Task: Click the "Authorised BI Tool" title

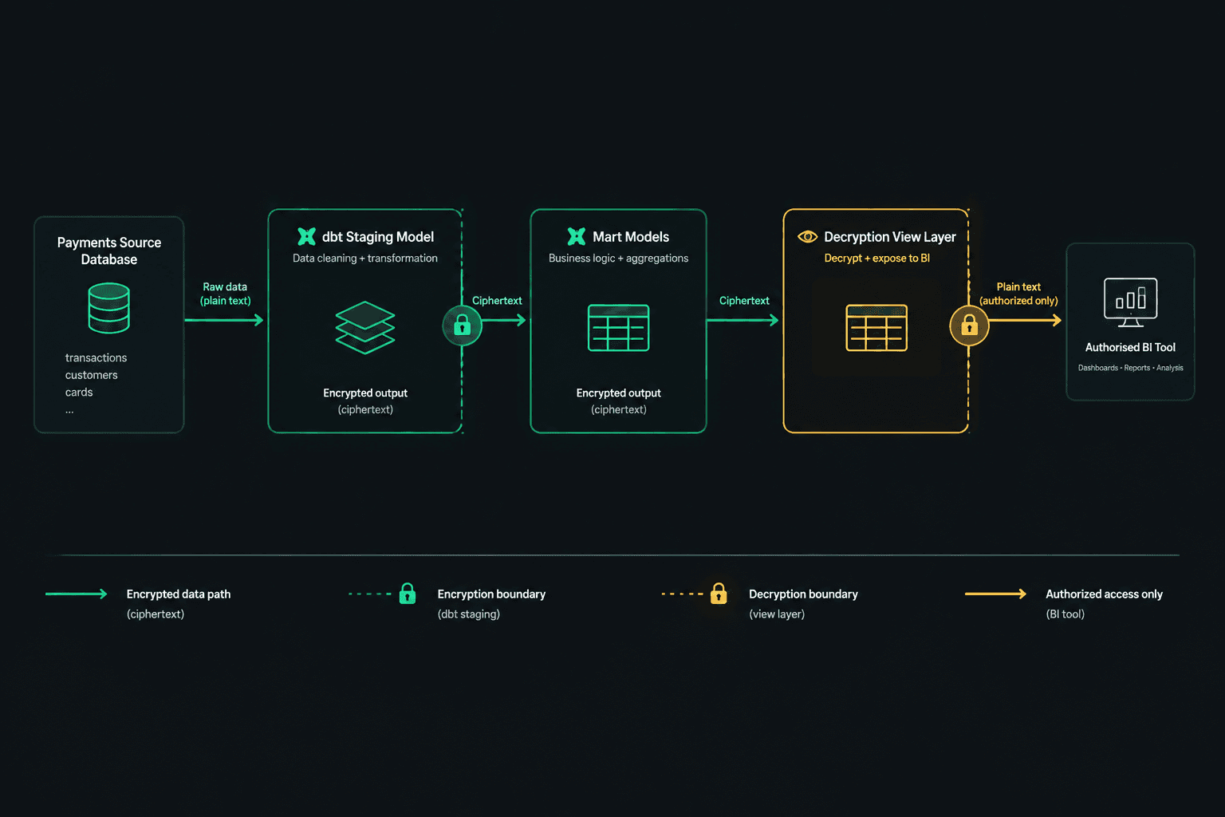Action: pos(1130,347)
